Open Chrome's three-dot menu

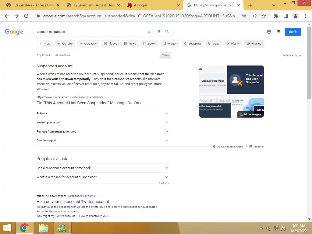point(305,16)
